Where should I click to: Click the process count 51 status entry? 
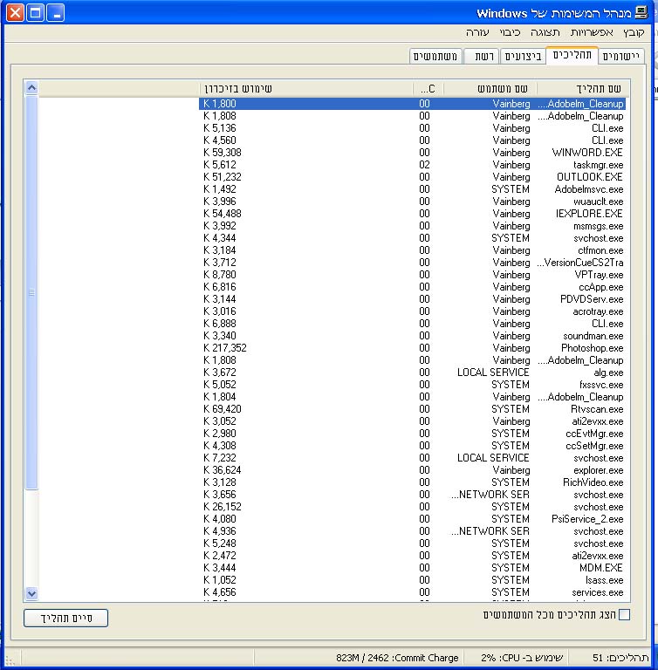pyautogui.click(x=620, y=658)
